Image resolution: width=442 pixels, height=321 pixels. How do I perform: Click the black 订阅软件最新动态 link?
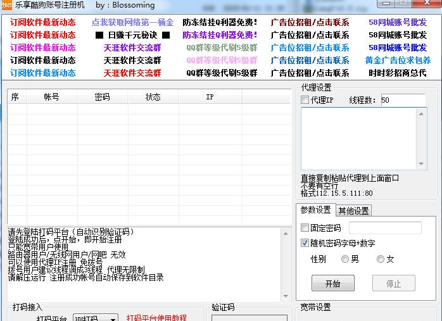pos(43,60)
